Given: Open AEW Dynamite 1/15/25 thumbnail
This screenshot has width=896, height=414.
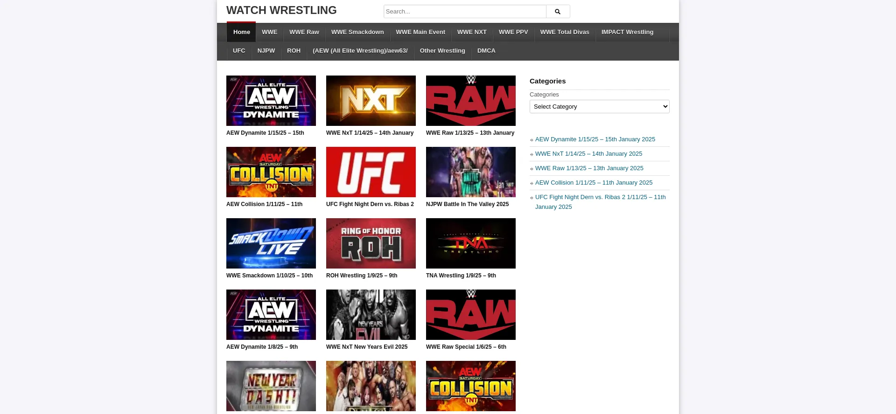Looking at the screenshot, I should tap(271, 101).
